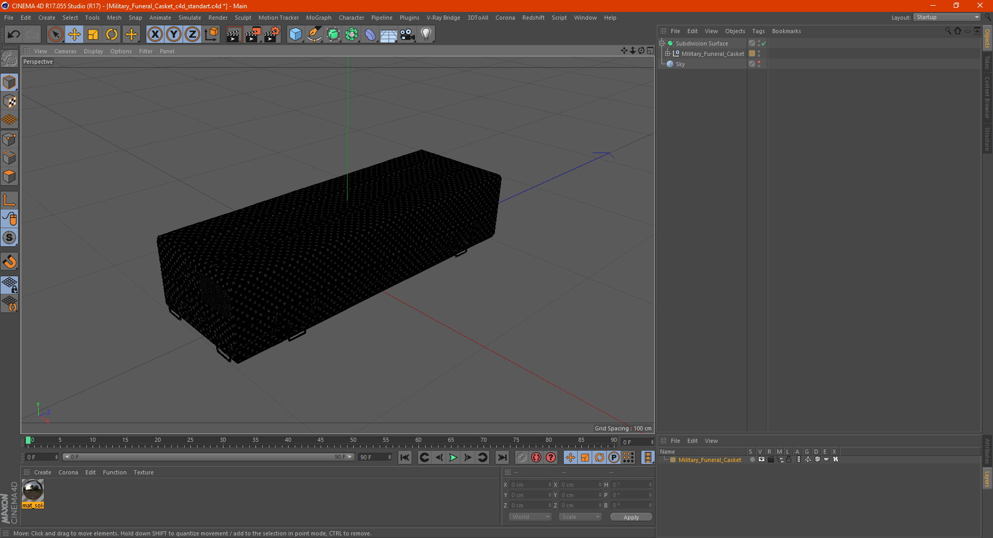This screenshot has height=538, width=993.
Task: Click the preview range slider bar
Action: point(208,457)
